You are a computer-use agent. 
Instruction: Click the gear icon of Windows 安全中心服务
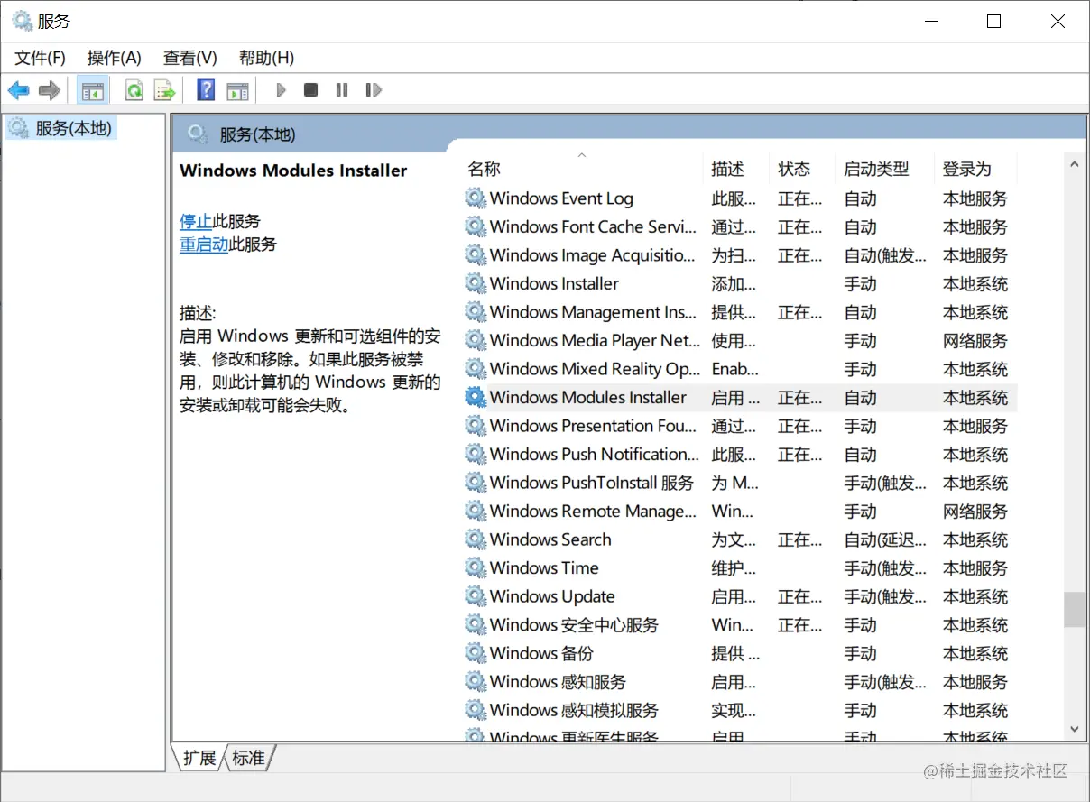(x=476, y=624)
